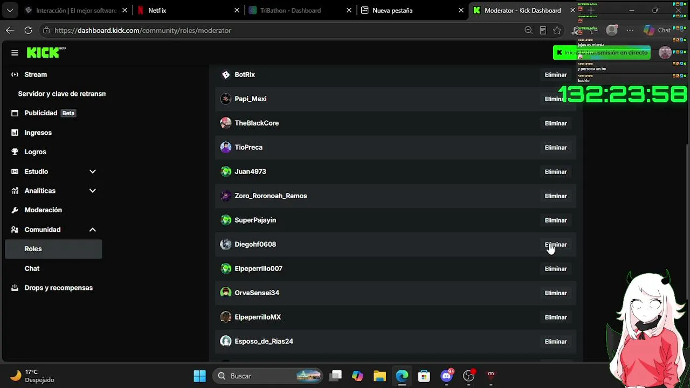Open the browser tab list dropdown
The height and width of the screenshot is (388, 690).
(10, 10)
